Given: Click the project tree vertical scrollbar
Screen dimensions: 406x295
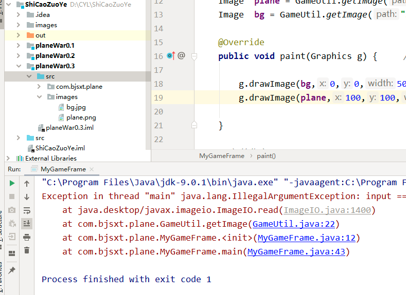Looking at the screenshot, I should click(x=148, y=75).
